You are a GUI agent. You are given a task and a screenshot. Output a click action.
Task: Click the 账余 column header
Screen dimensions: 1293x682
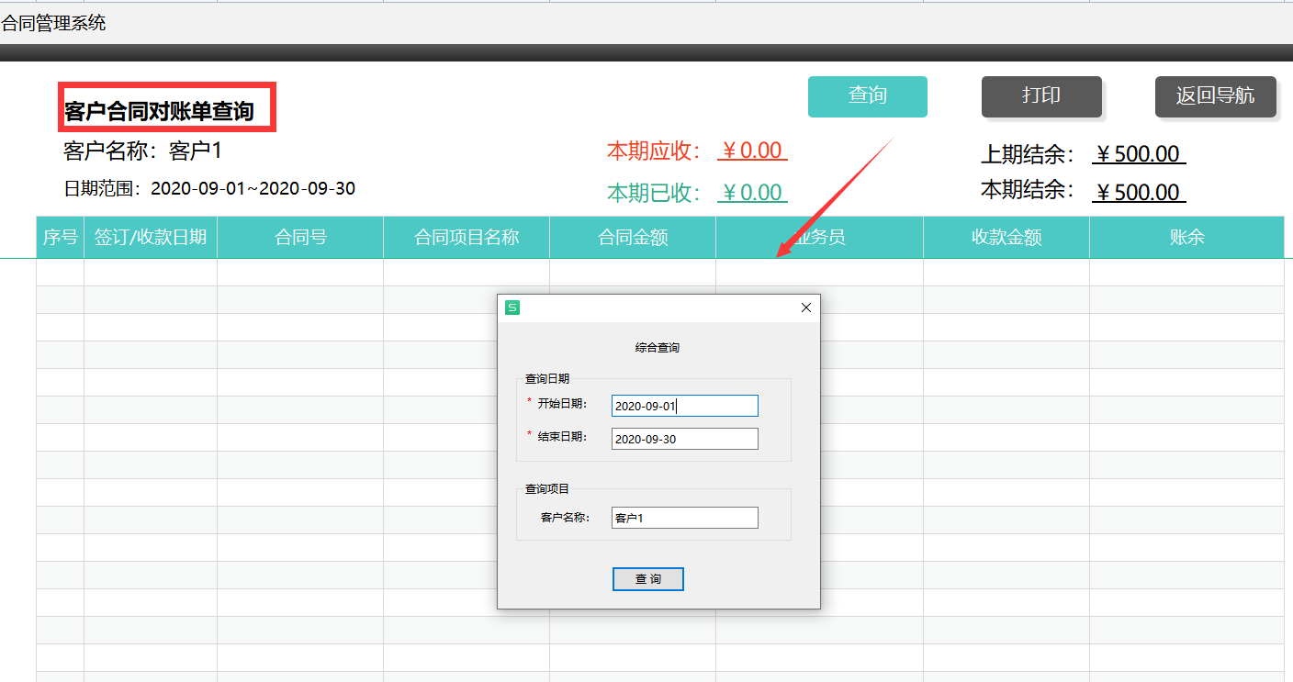(x=1186, y=237)
